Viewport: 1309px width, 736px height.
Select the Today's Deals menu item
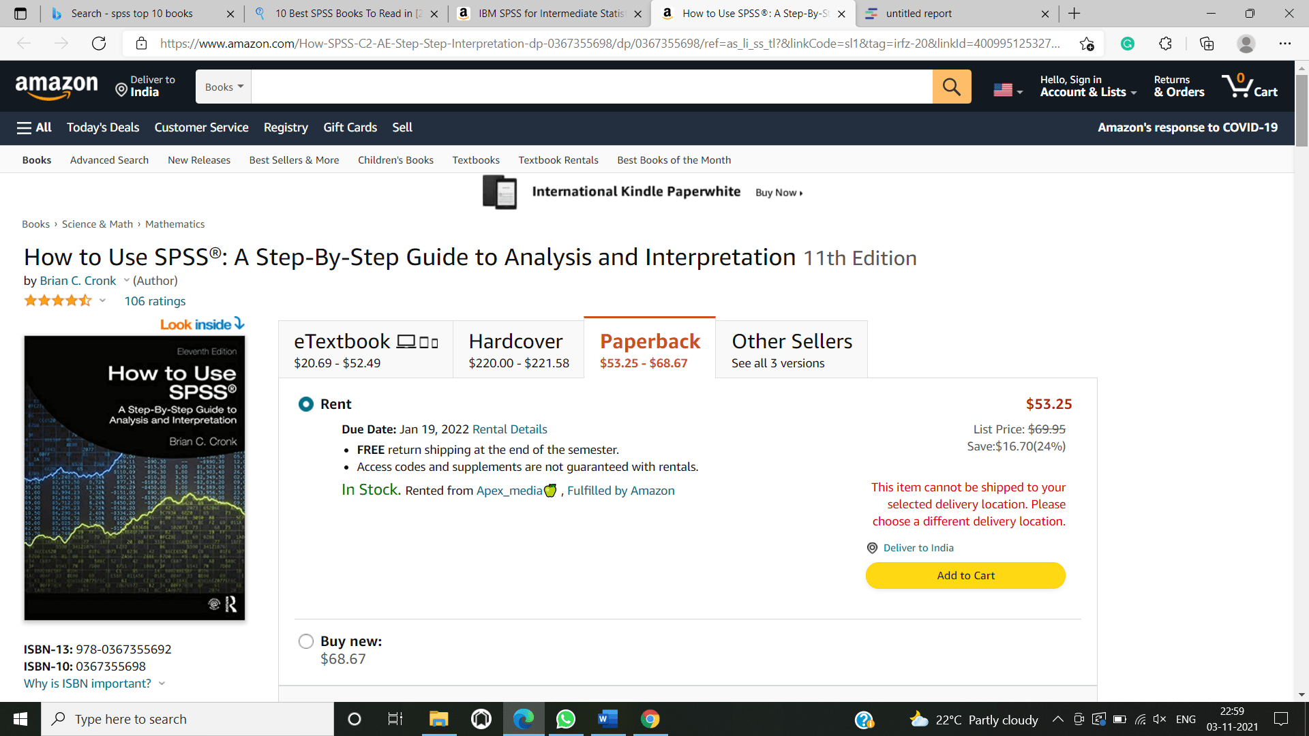click(104, 127)
